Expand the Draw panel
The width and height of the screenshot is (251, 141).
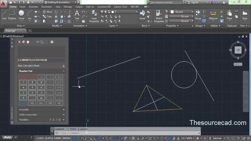click(x=21, y=26)
